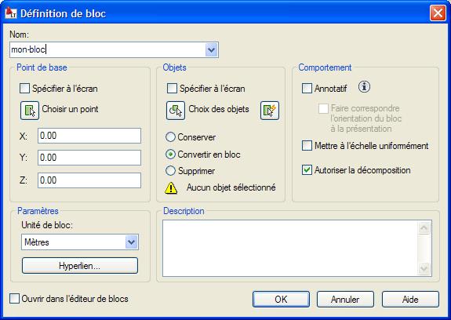Enable Spécifier à l'écran under Objets

click(172, 89)
